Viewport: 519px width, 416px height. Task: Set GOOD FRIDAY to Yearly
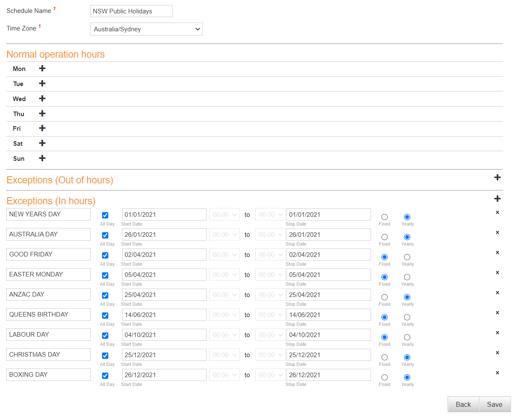pos(407,257)
